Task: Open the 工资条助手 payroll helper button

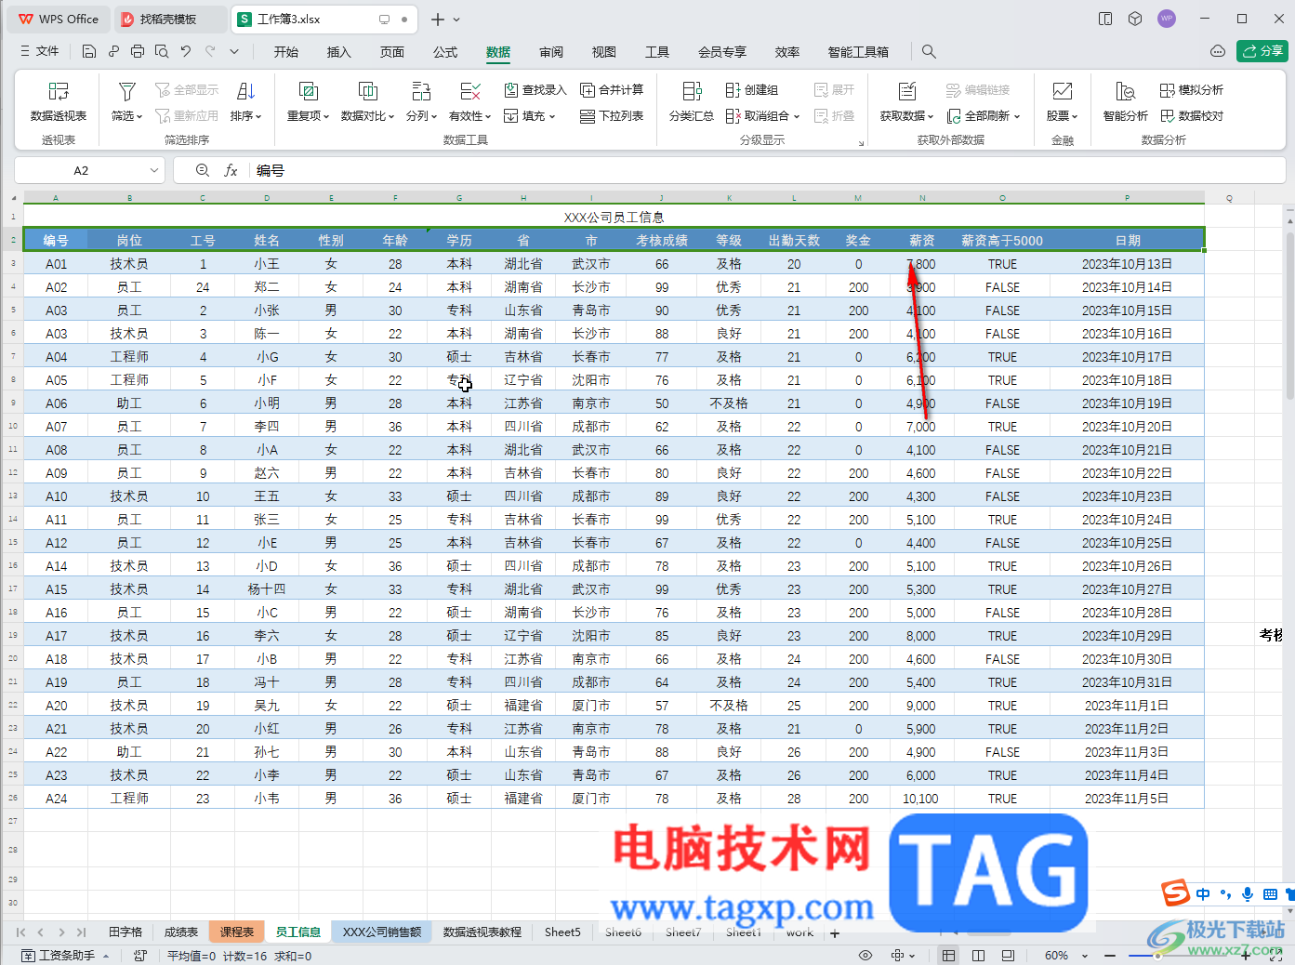Action: coord(66,956)
